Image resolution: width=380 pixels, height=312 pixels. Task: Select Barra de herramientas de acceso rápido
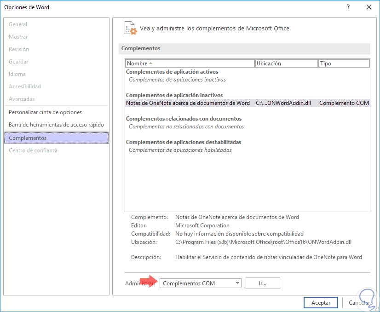point(56,125)
